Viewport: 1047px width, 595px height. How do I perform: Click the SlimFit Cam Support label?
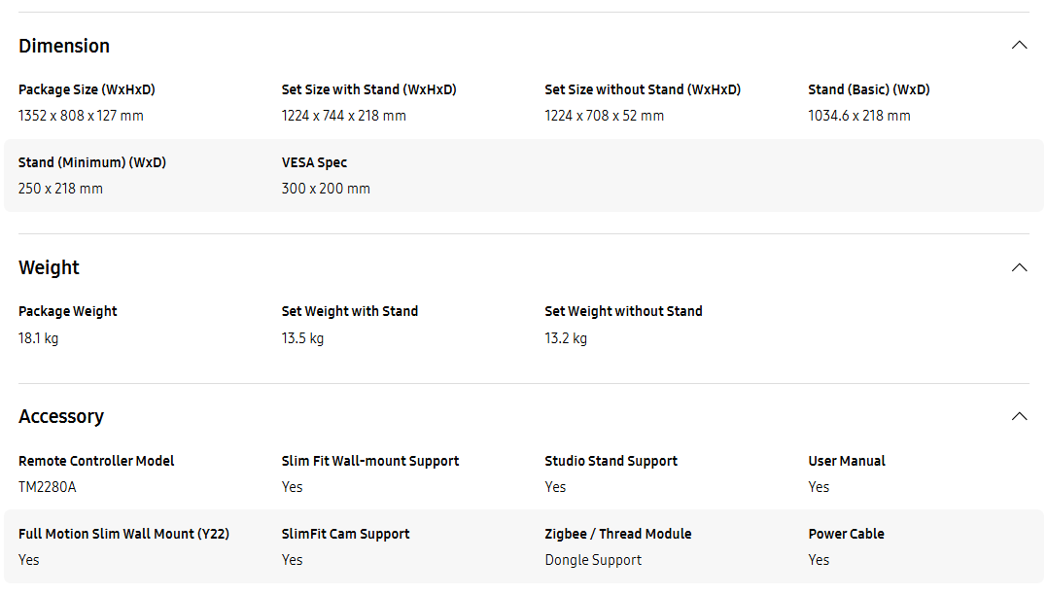[x=346, y=534]
